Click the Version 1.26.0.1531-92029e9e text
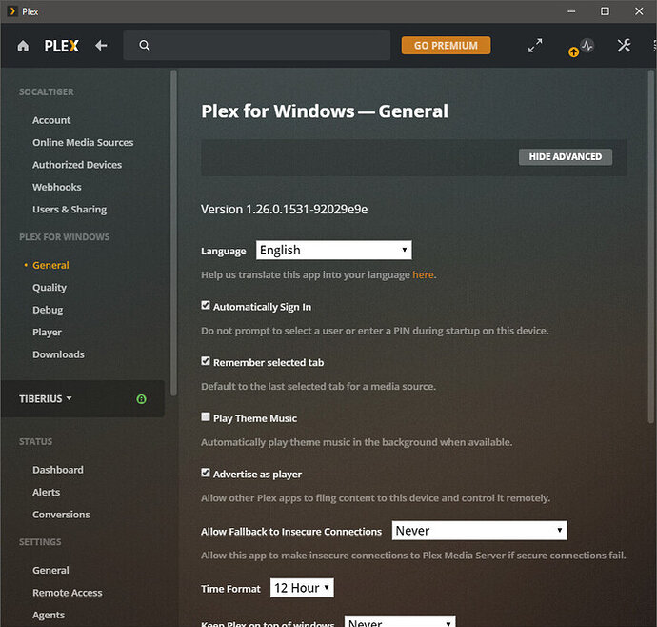Image resolution: width=657 pixels, height=627 pixels. tap(284, 209)
